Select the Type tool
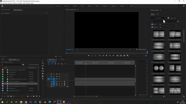186x104 pixels. 43,79
